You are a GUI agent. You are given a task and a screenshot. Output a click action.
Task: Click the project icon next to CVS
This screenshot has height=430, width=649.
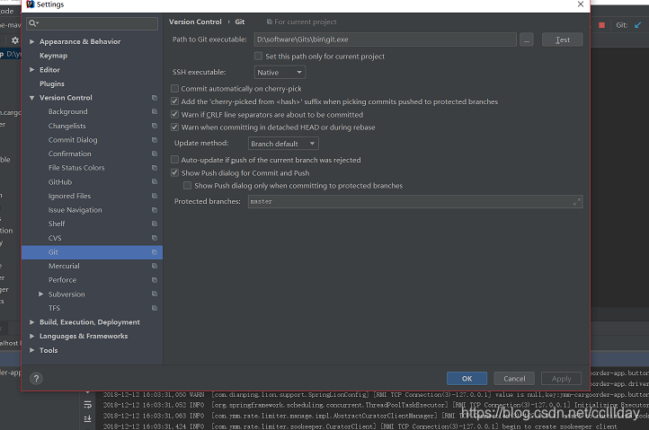click(155, 238)
